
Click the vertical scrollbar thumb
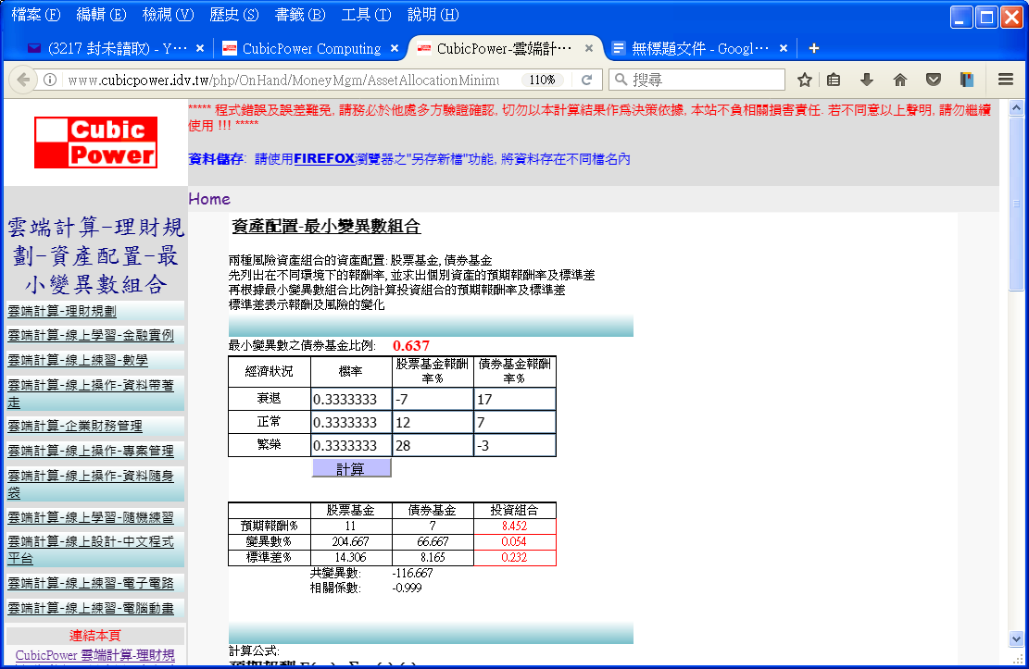(x=1016, y=204)
